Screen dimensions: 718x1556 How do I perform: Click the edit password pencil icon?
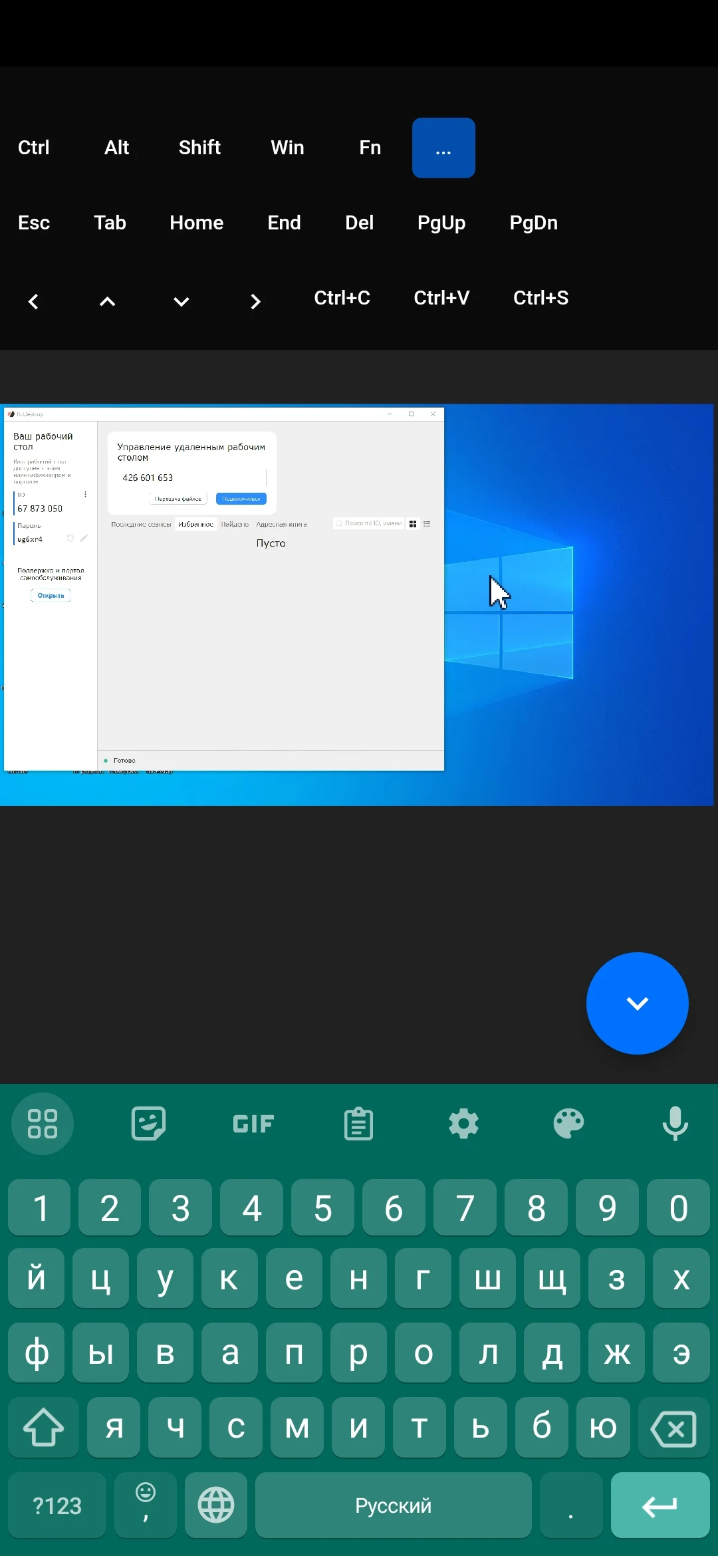(84, 539)
